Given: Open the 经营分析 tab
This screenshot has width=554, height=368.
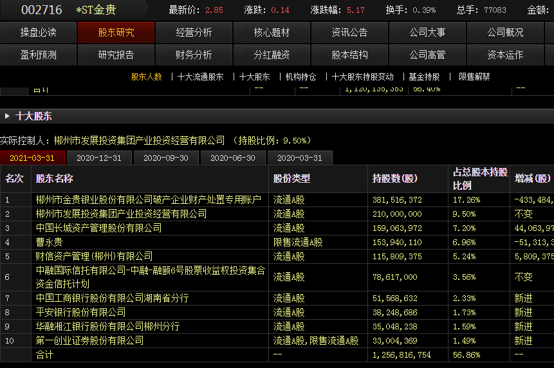Looking at the screenshot, I should click(194, 33).
